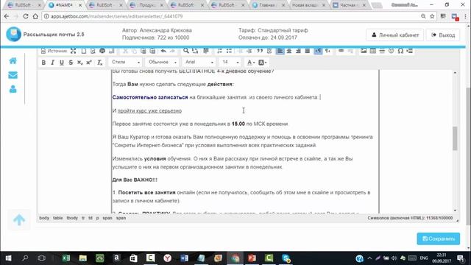Toggle align left for the paragraph
The width and height of the screenshot is (471, 265).
280,51
